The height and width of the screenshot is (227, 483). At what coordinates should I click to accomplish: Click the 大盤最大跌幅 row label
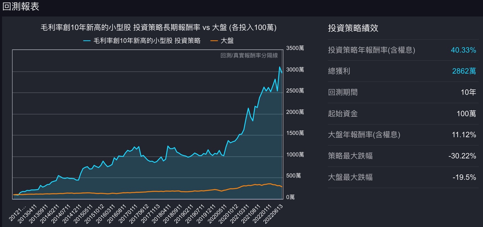click(350, 177)
